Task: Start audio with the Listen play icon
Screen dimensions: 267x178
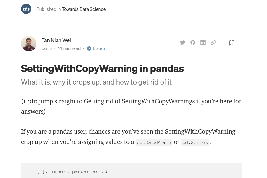Action: pyautogui.click(x=89, y=48)
